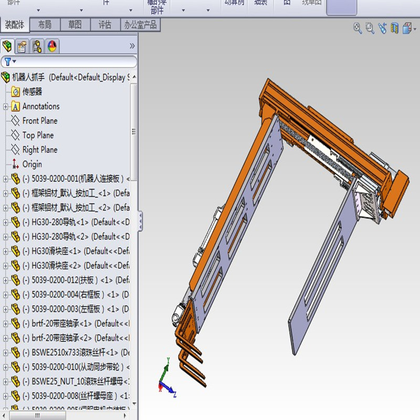Select the 传感器 folder item
Viewport: 420px width, 420px height.
[32, 91]
